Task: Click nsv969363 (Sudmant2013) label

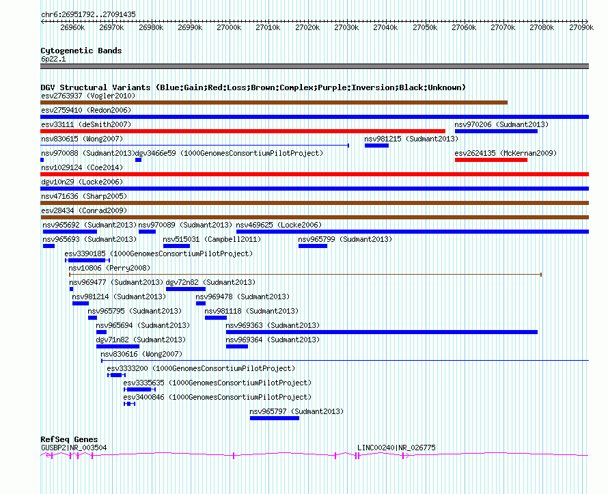Action: click(x=273, y=325)
